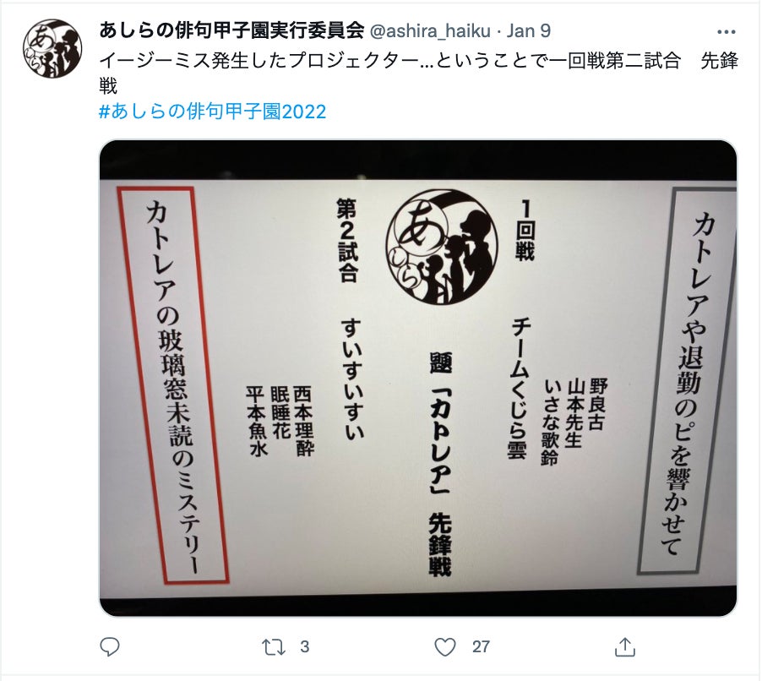Open the three-dot more options menu
The image size is (762, 681).
[x=726, y=32]
